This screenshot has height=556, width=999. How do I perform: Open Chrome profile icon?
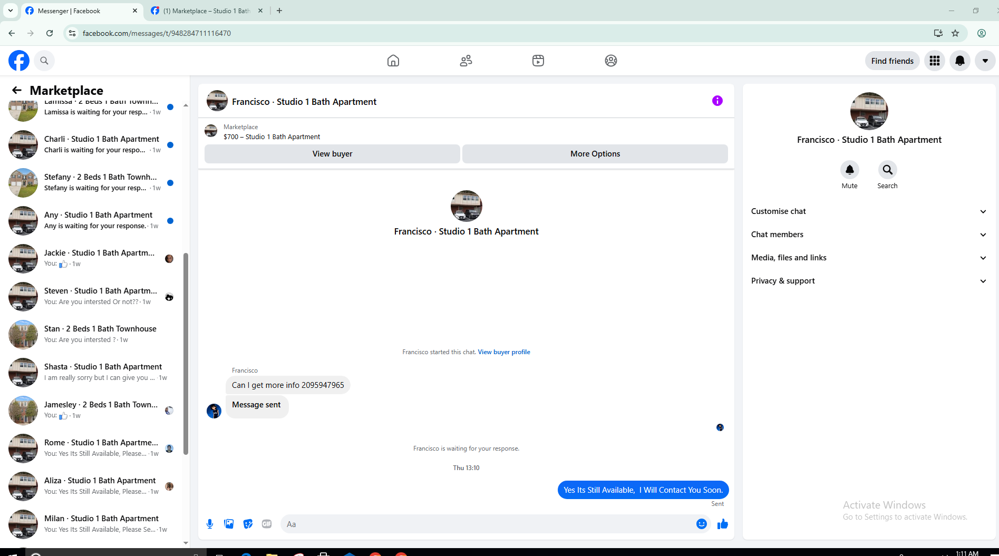(x=982, y=33)
